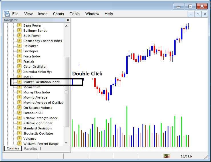
Task: Click the Navigator vertical scrollbar thumb
Action: click(66, 92)
